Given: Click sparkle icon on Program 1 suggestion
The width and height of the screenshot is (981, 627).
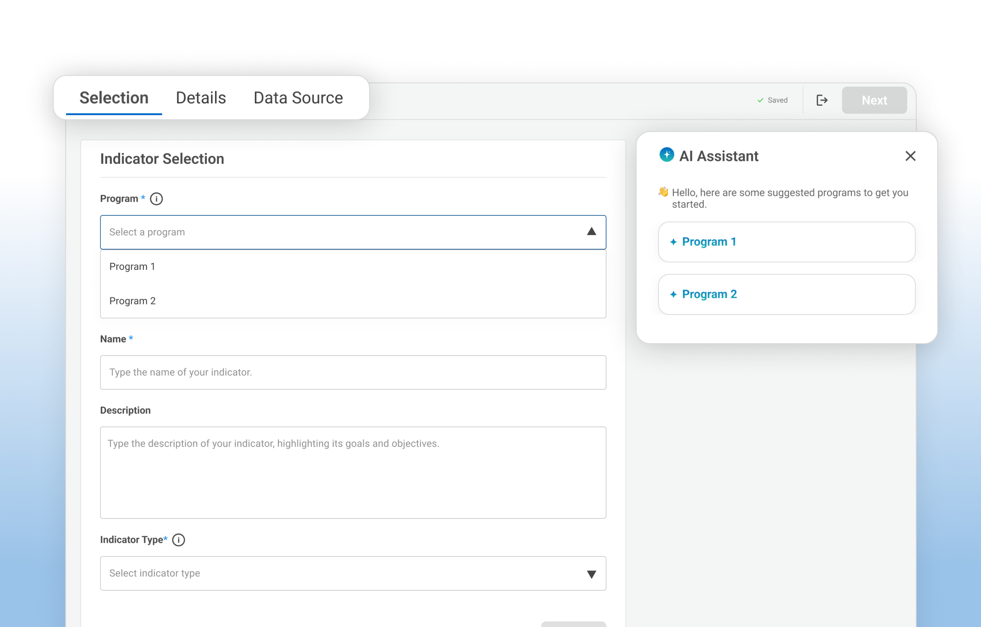Looking at the screenshot, I should [673, 242].
